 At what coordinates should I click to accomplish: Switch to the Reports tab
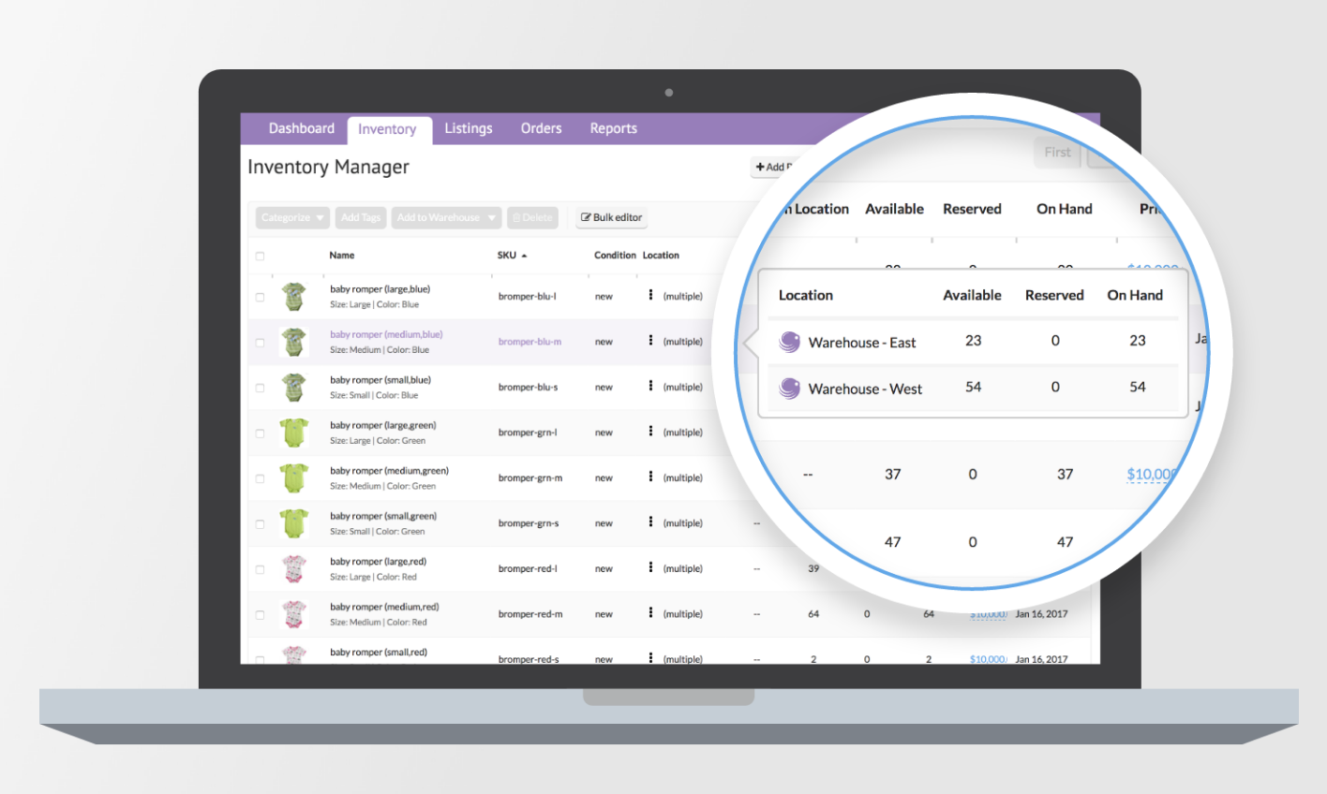[x=613, y=128]
